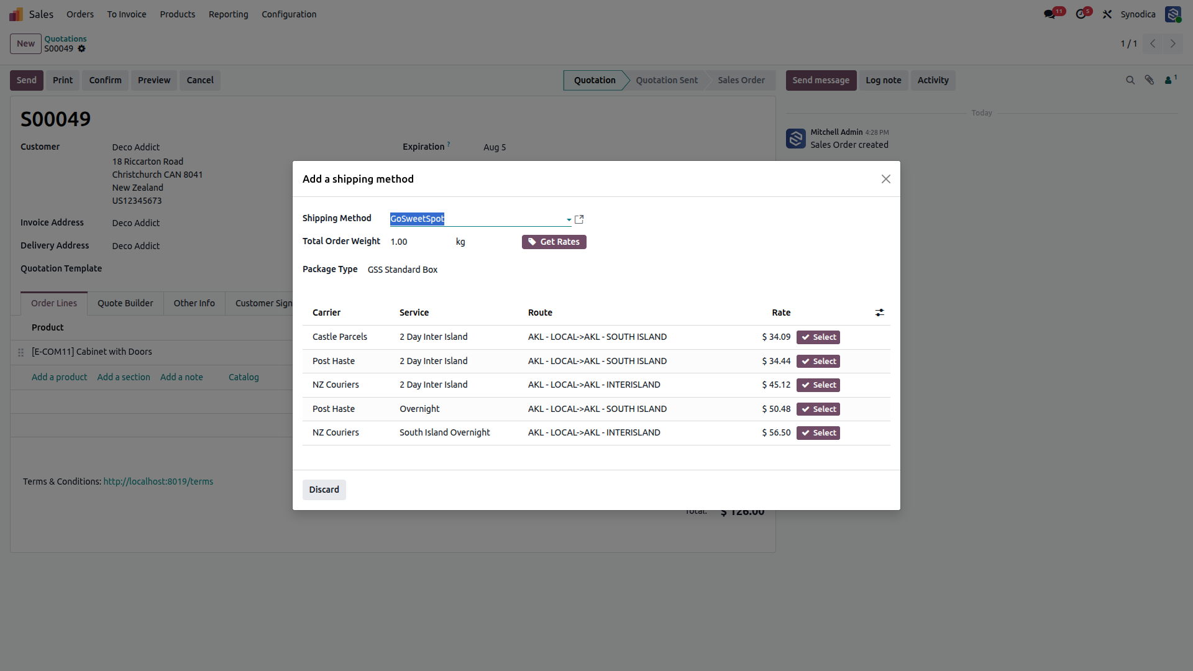
Task: Click the gear icon beside S00049
Action: (81, 48)
